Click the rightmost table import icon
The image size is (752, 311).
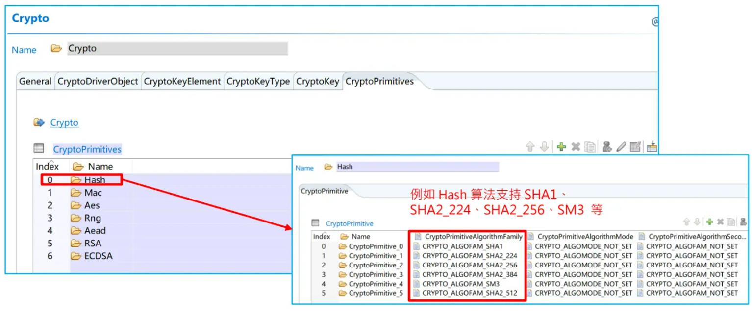click(652, 147)
